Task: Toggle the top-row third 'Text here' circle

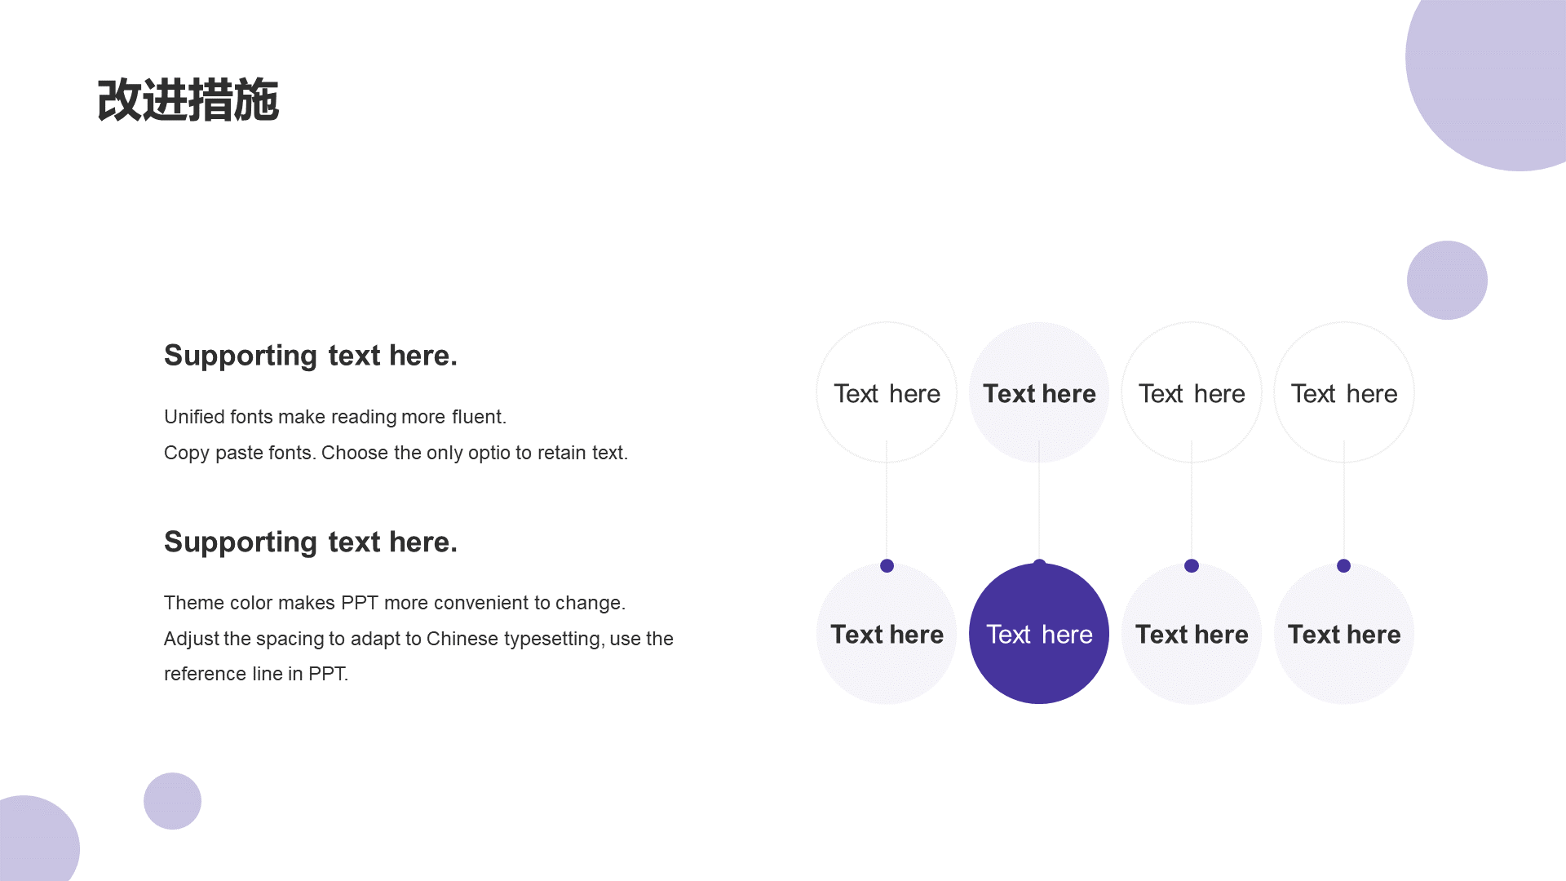Action: [x=1191, y=394]
